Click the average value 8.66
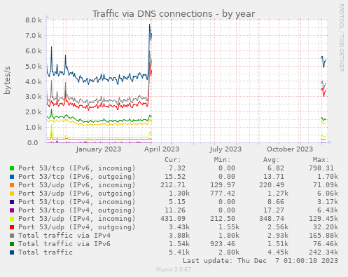This screenshot has height=277, width=348. coord(276,202)
